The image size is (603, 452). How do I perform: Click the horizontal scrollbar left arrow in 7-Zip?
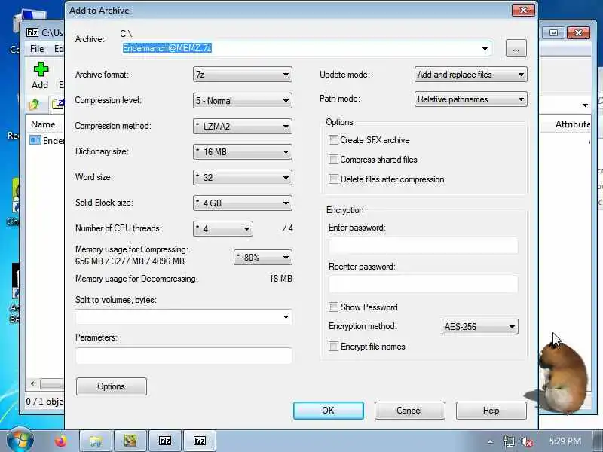32,383
